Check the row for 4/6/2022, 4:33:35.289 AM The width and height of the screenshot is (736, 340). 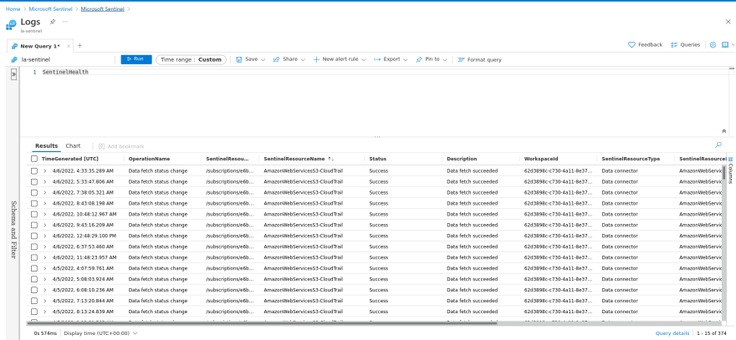pyautogui.click(x=33, y=170)
